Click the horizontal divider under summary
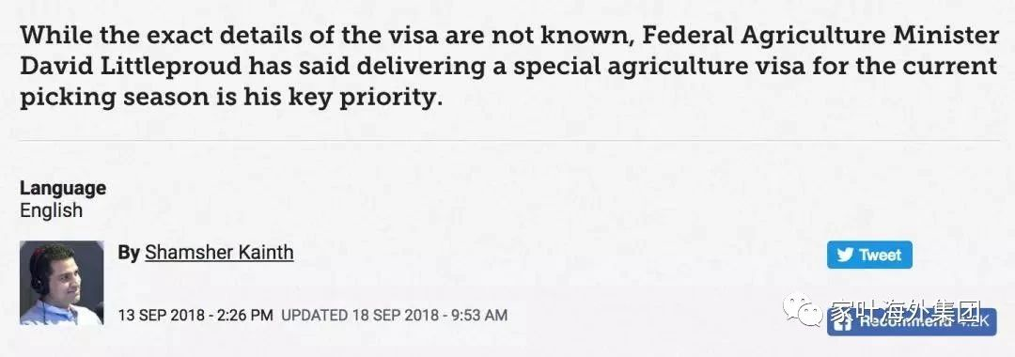 (x=509, y=140)
